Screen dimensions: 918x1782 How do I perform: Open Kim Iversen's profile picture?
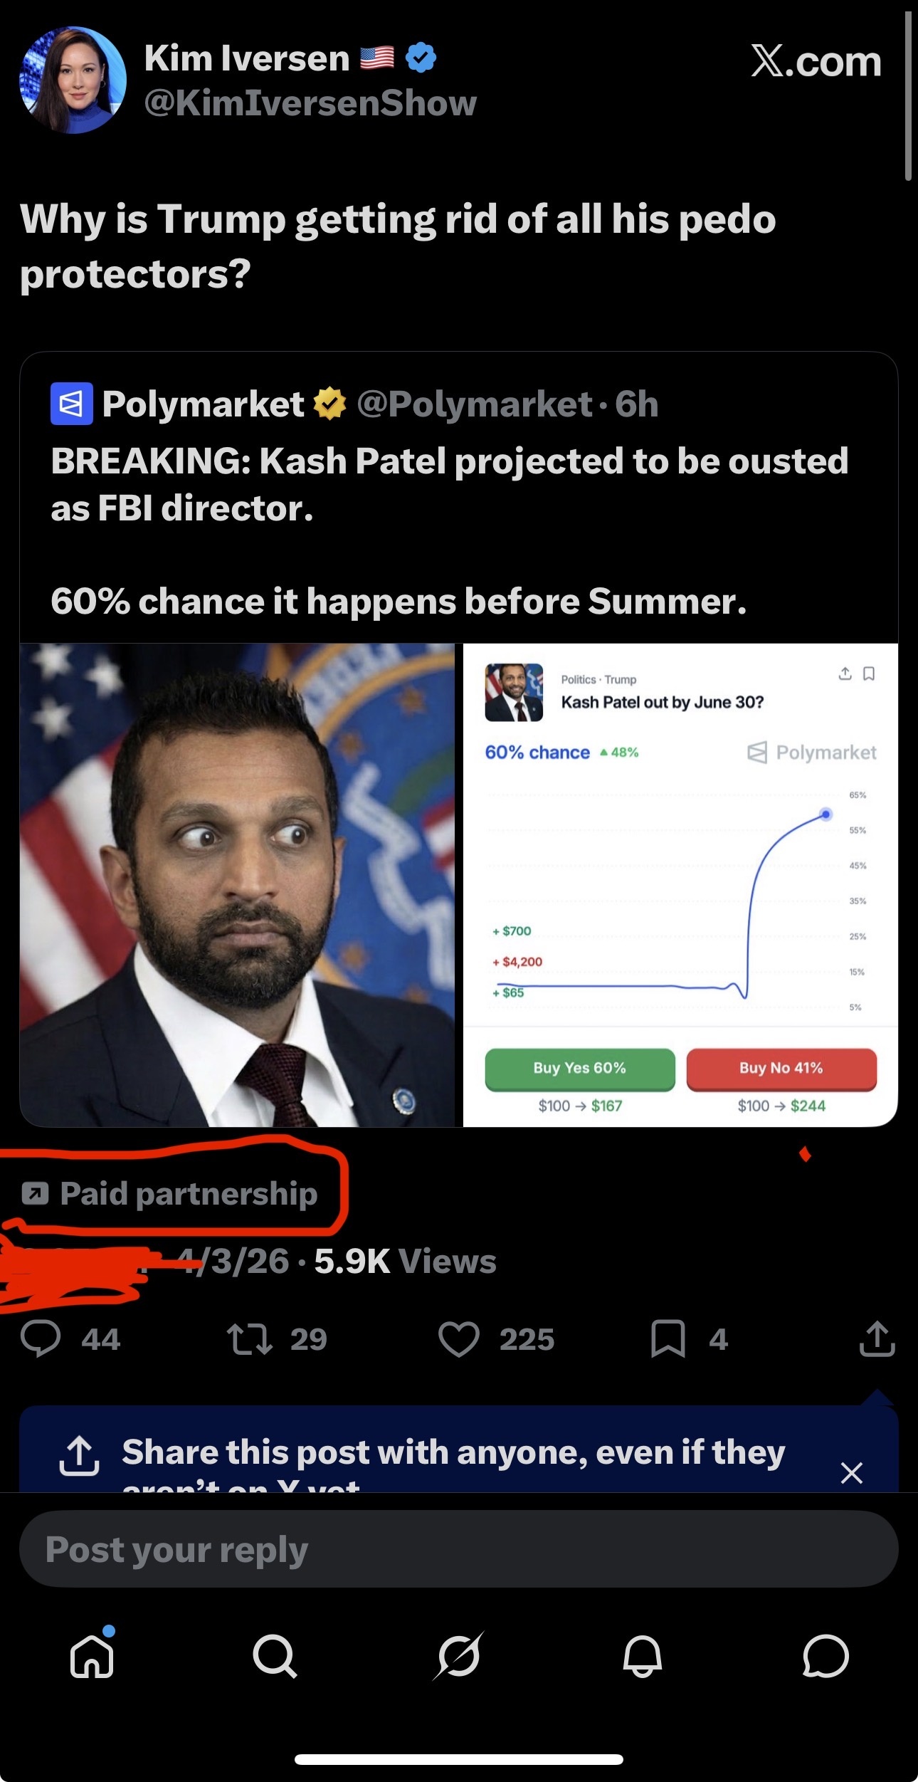[x=73, y=80]
